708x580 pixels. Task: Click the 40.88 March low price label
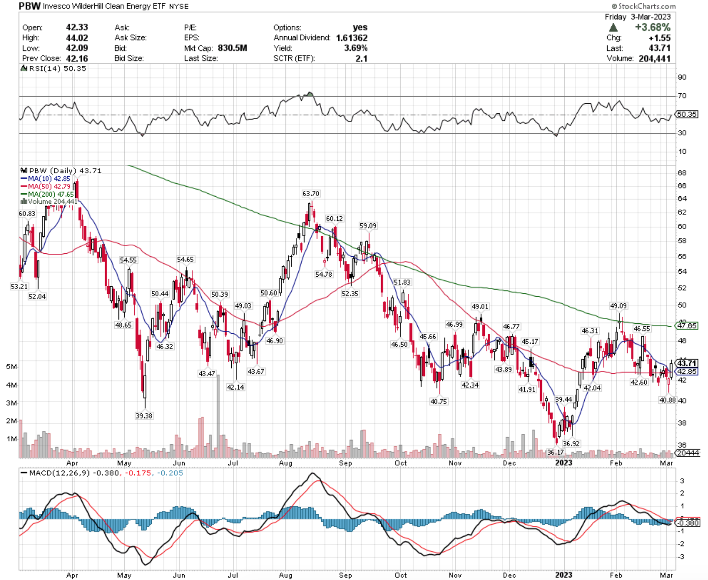coord(667,400)
